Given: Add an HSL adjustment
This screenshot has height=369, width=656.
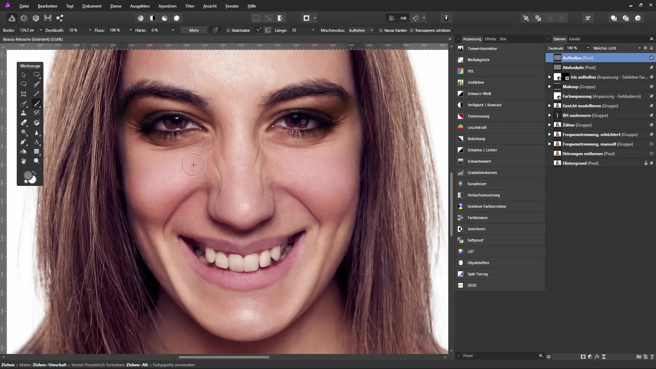Looking at the screenshot, I should (x=500, y=71).
